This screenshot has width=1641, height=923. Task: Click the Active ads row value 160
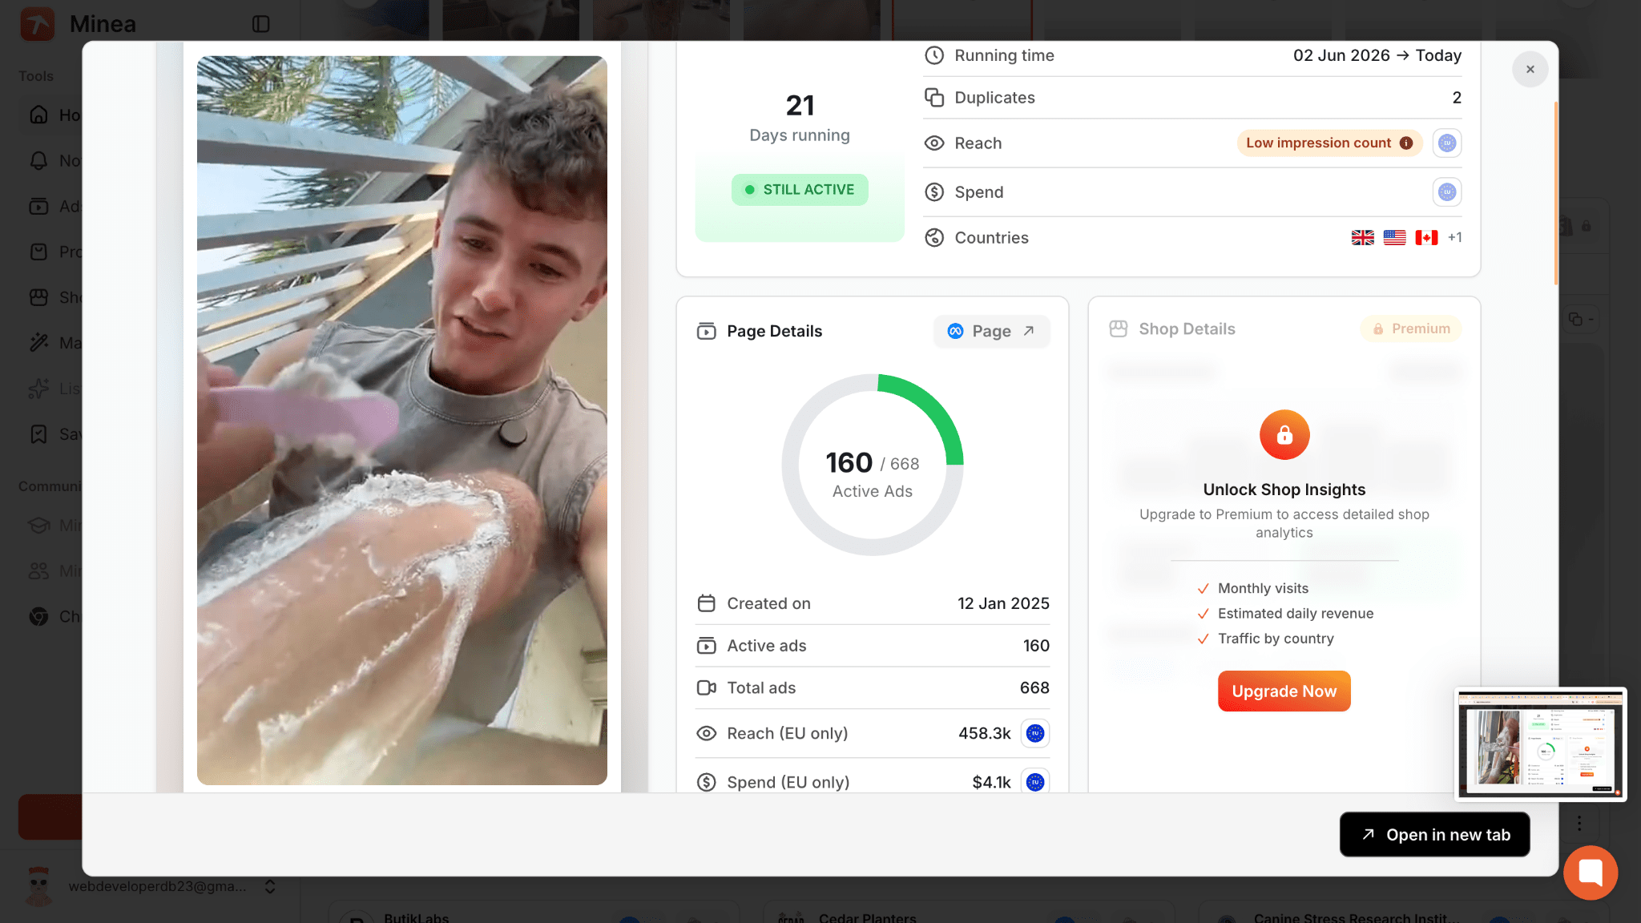point(1036,646)
